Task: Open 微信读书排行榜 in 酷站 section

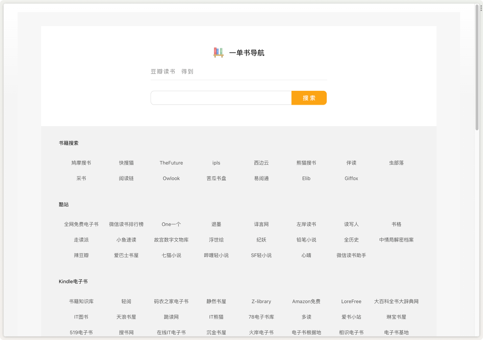Action: tap(126, 224)
